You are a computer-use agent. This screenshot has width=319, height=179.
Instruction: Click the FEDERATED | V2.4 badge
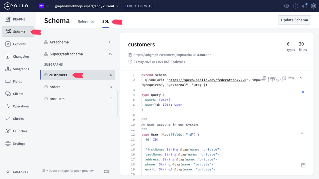tap(138, 6)
